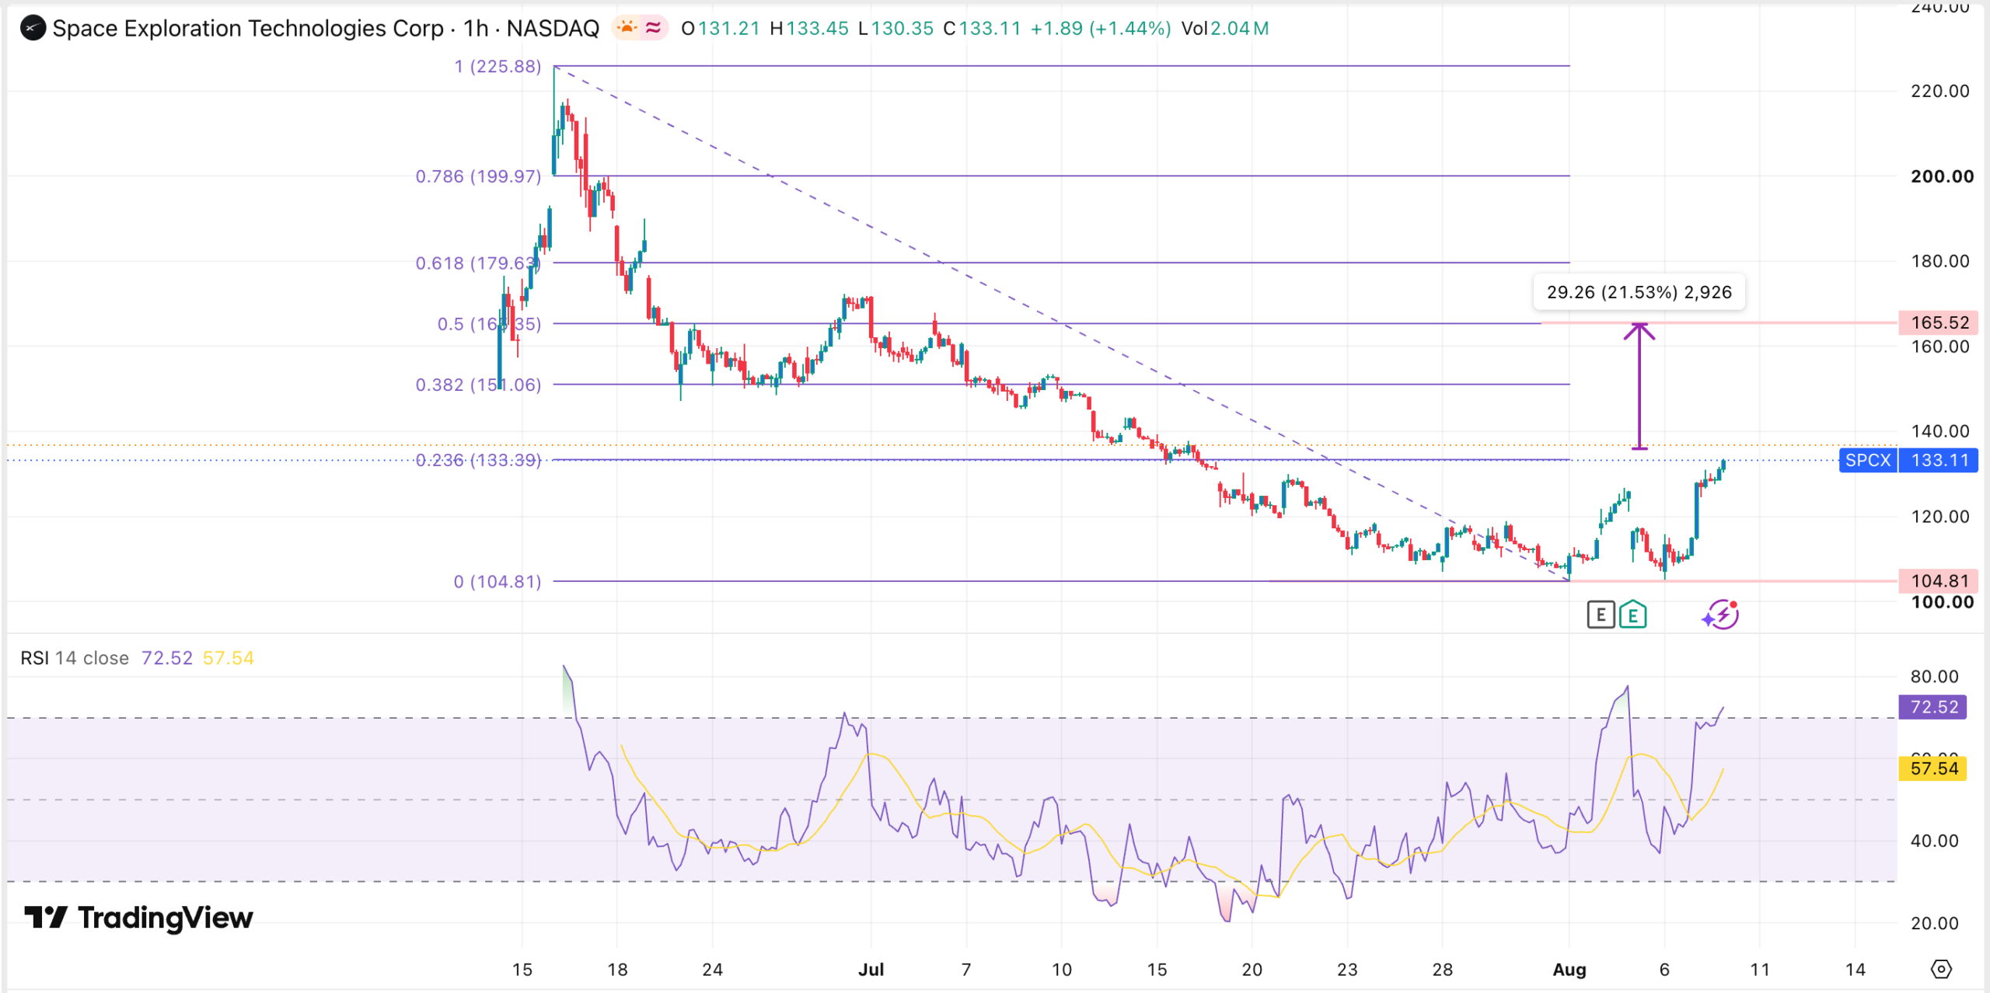The image size is (1990, 993).
Task: Click the SpaceX symbol logo icon
Action: point(33,29)
